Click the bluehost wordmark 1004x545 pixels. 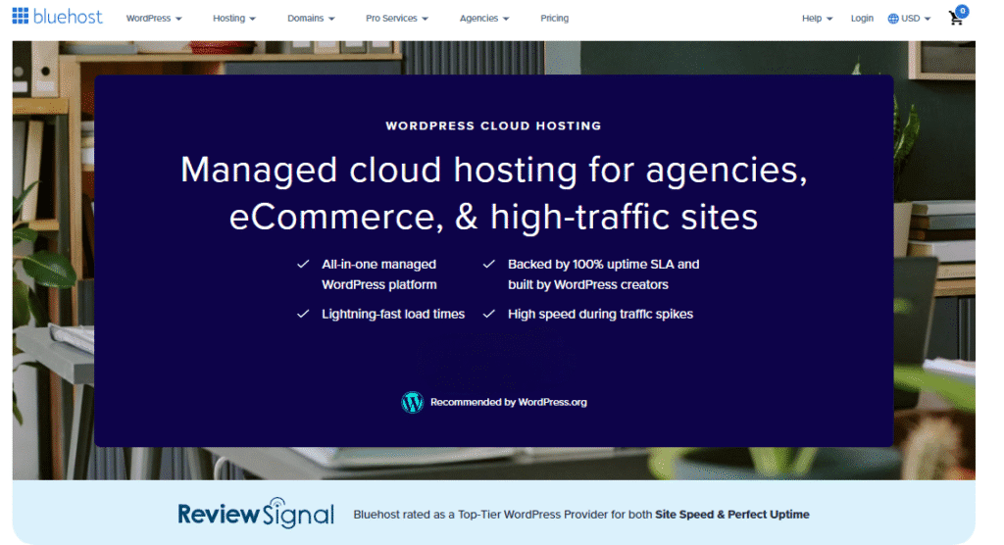pos(68,17)
